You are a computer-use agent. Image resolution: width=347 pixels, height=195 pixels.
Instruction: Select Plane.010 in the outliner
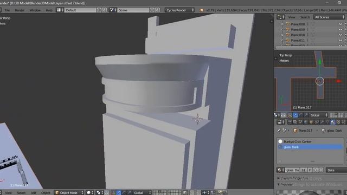(x=298, y=35)
